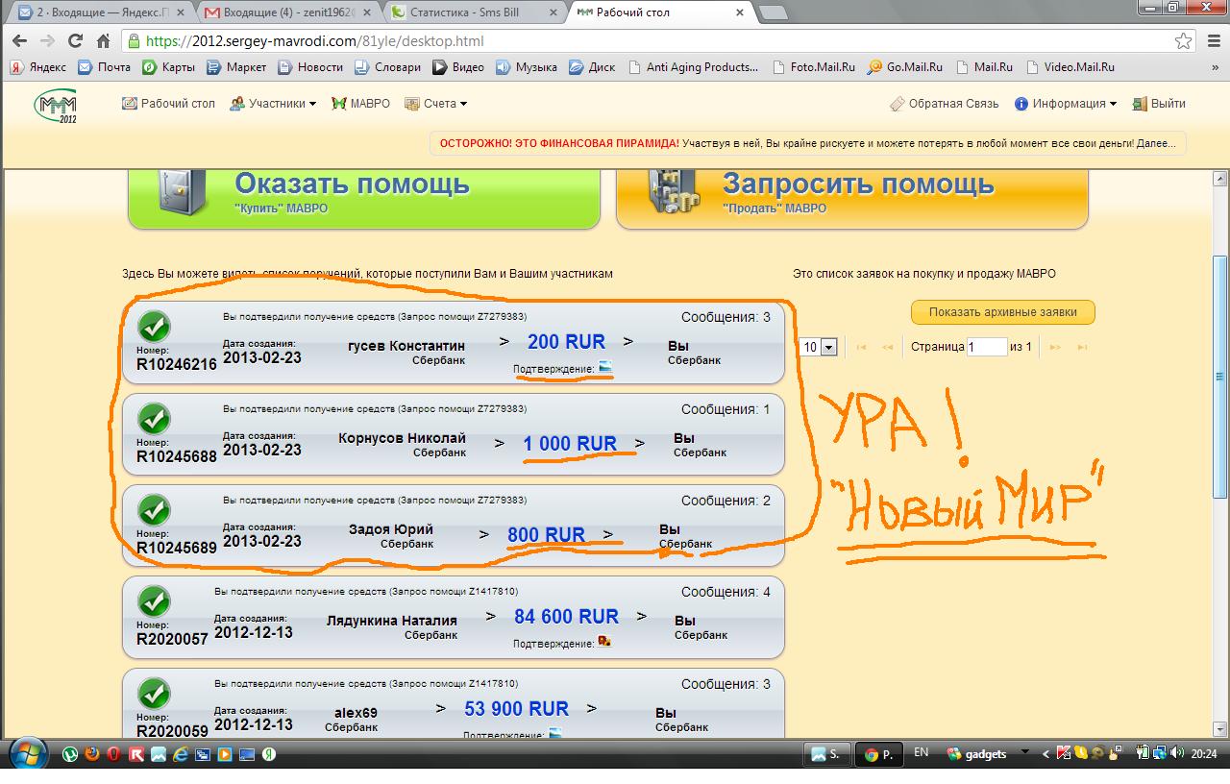Click the Запросить помощь button

click(852, 198)
